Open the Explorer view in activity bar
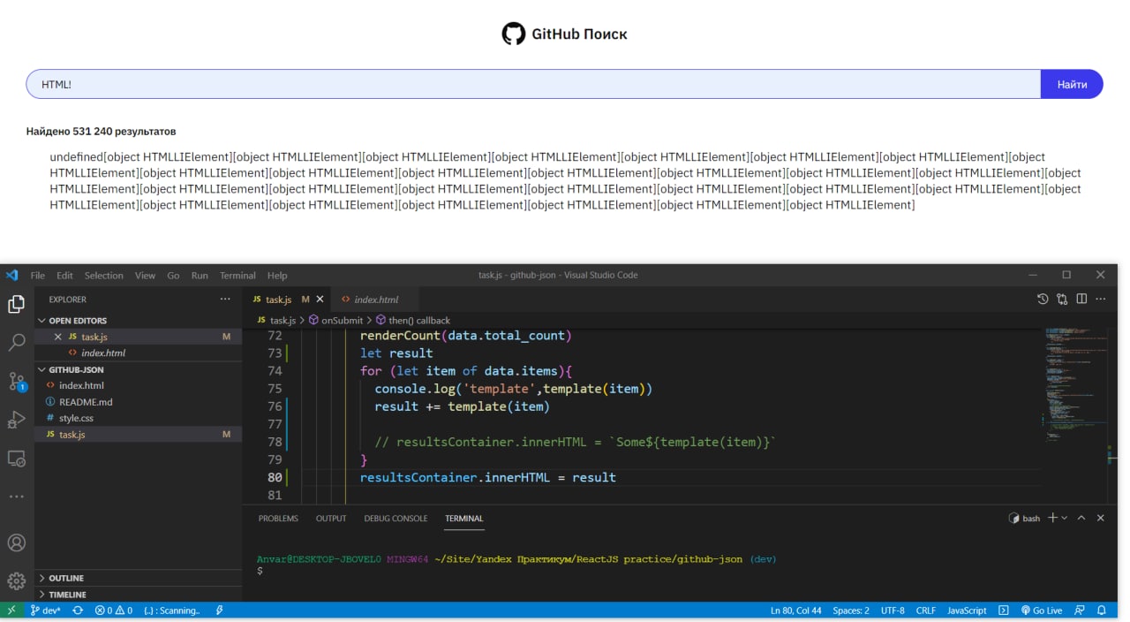 click(x=16, y=304)
